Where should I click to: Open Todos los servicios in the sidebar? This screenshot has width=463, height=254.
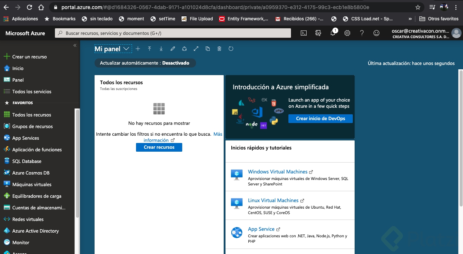tap(32, 91)
